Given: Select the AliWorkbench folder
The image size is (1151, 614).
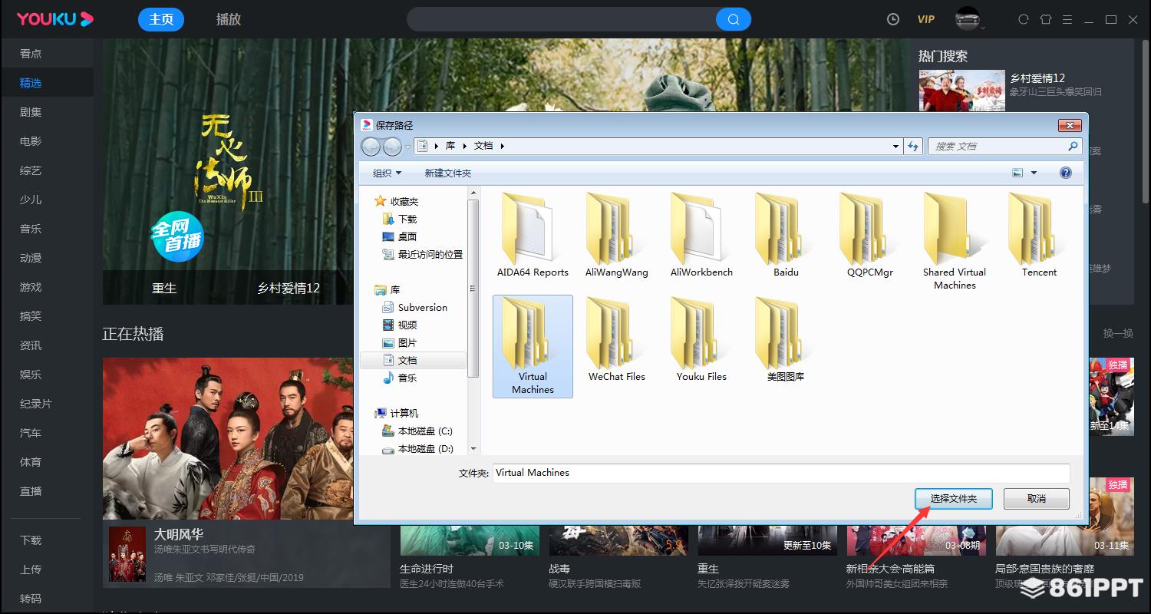Looking at the screenshot, I should pyautogui.click(x=701, y=236).
